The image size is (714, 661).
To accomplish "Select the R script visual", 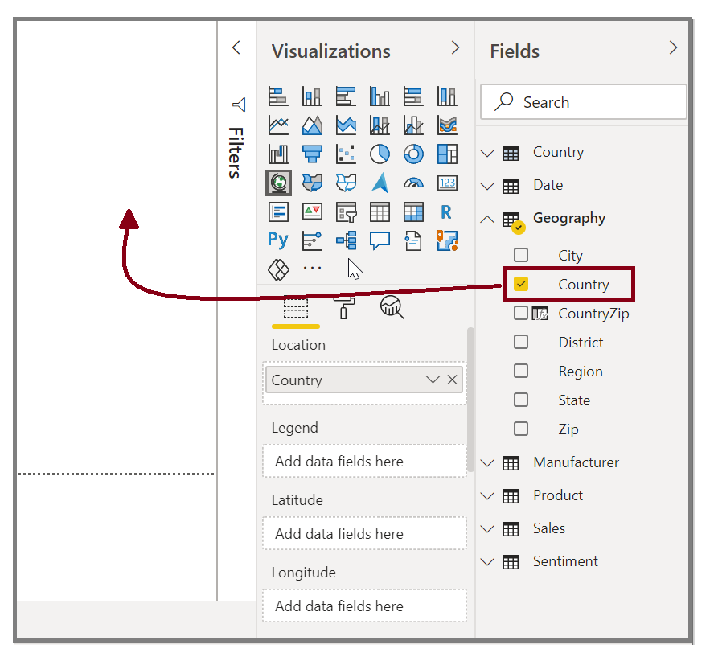I will (446, 211).
